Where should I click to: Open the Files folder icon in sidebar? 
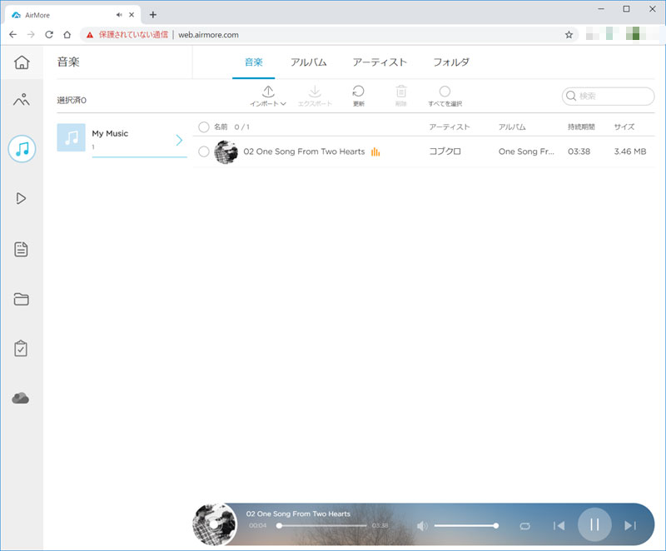[22, 300]
